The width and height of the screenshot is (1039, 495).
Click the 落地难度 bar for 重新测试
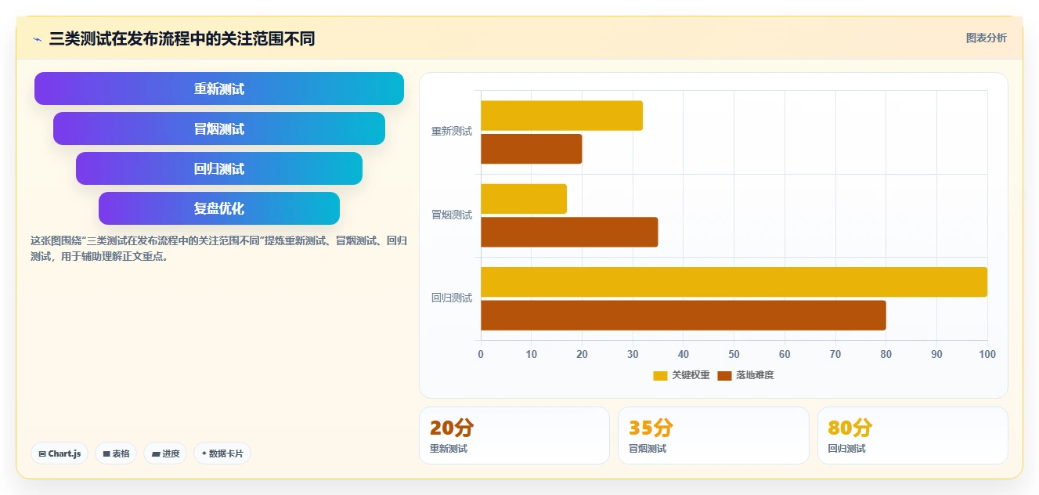point(531,149)
